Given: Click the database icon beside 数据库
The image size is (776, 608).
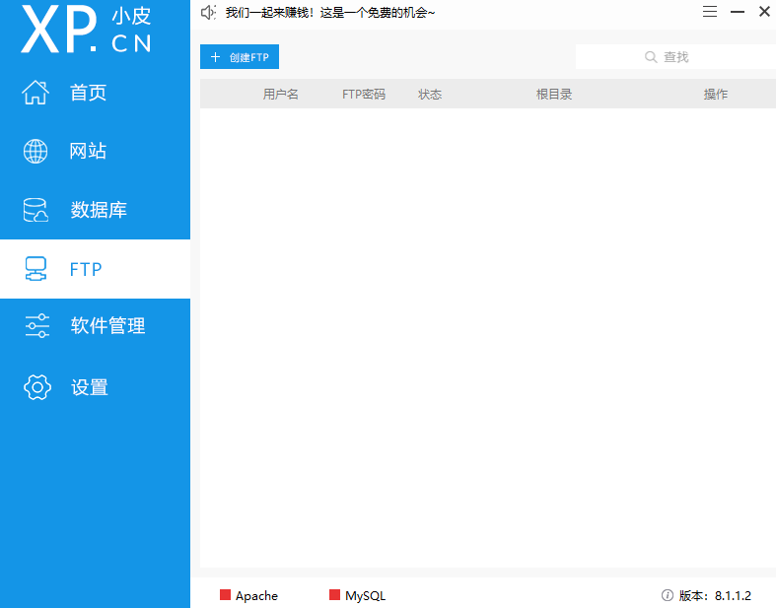Looking at the screenshot, I should [x=35, y=210].
